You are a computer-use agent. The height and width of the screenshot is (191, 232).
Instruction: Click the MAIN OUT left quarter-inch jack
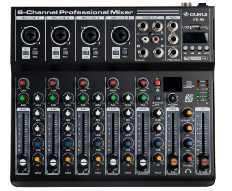coord(143,26)
